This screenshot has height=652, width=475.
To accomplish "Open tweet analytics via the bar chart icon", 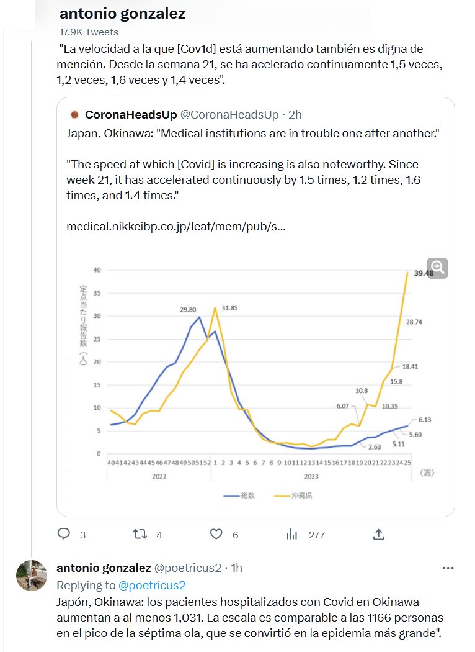I will click(x=292, y=534).
